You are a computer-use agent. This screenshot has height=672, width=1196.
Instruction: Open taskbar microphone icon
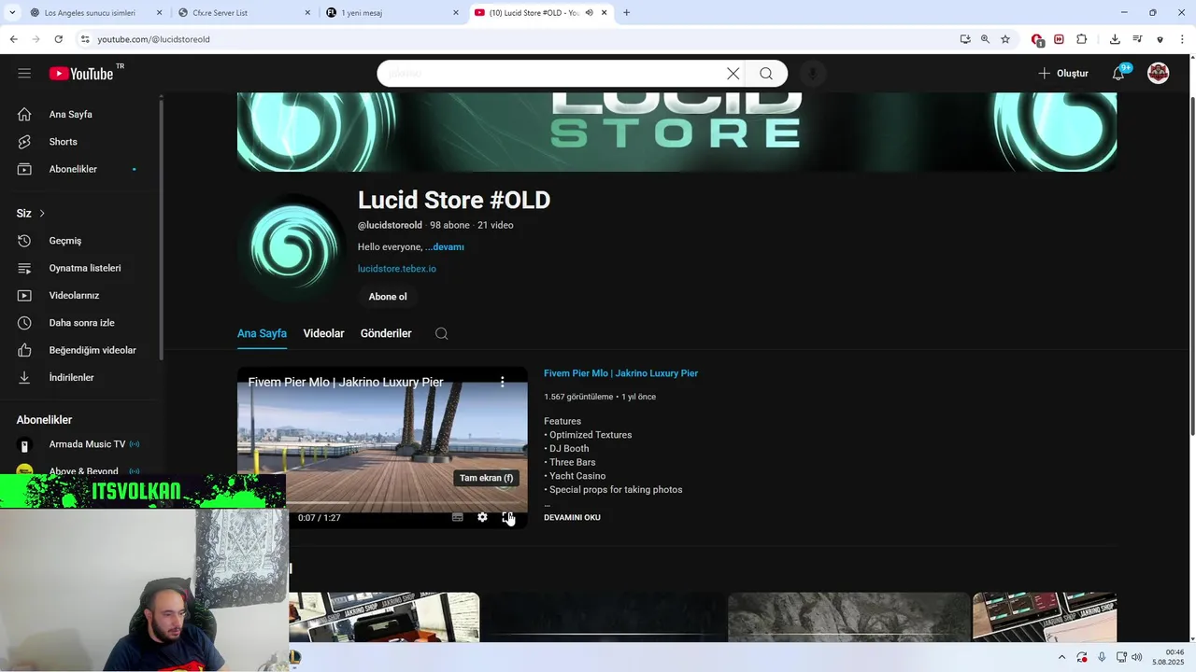[x=1102, y=657]
